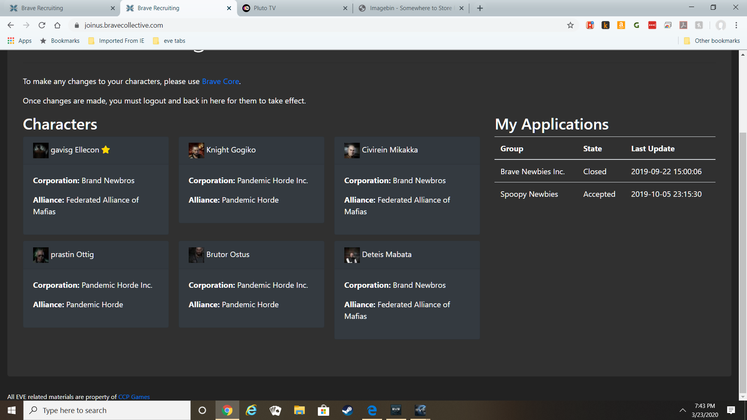Click prastin Ottig character portrait
Image resolution: width=747 pixels, height=420 pixels.
click(40, 255)
